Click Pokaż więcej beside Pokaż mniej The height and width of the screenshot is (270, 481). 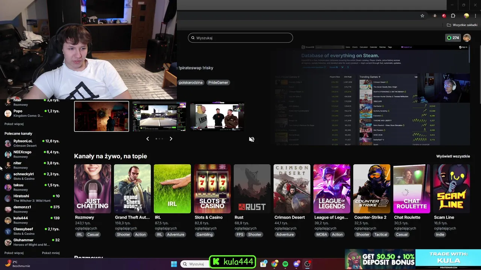[x=14, y=253]
